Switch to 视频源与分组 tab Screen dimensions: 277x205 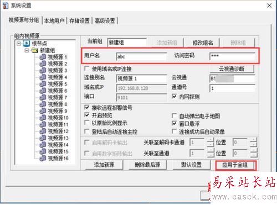tap(24, 20)
